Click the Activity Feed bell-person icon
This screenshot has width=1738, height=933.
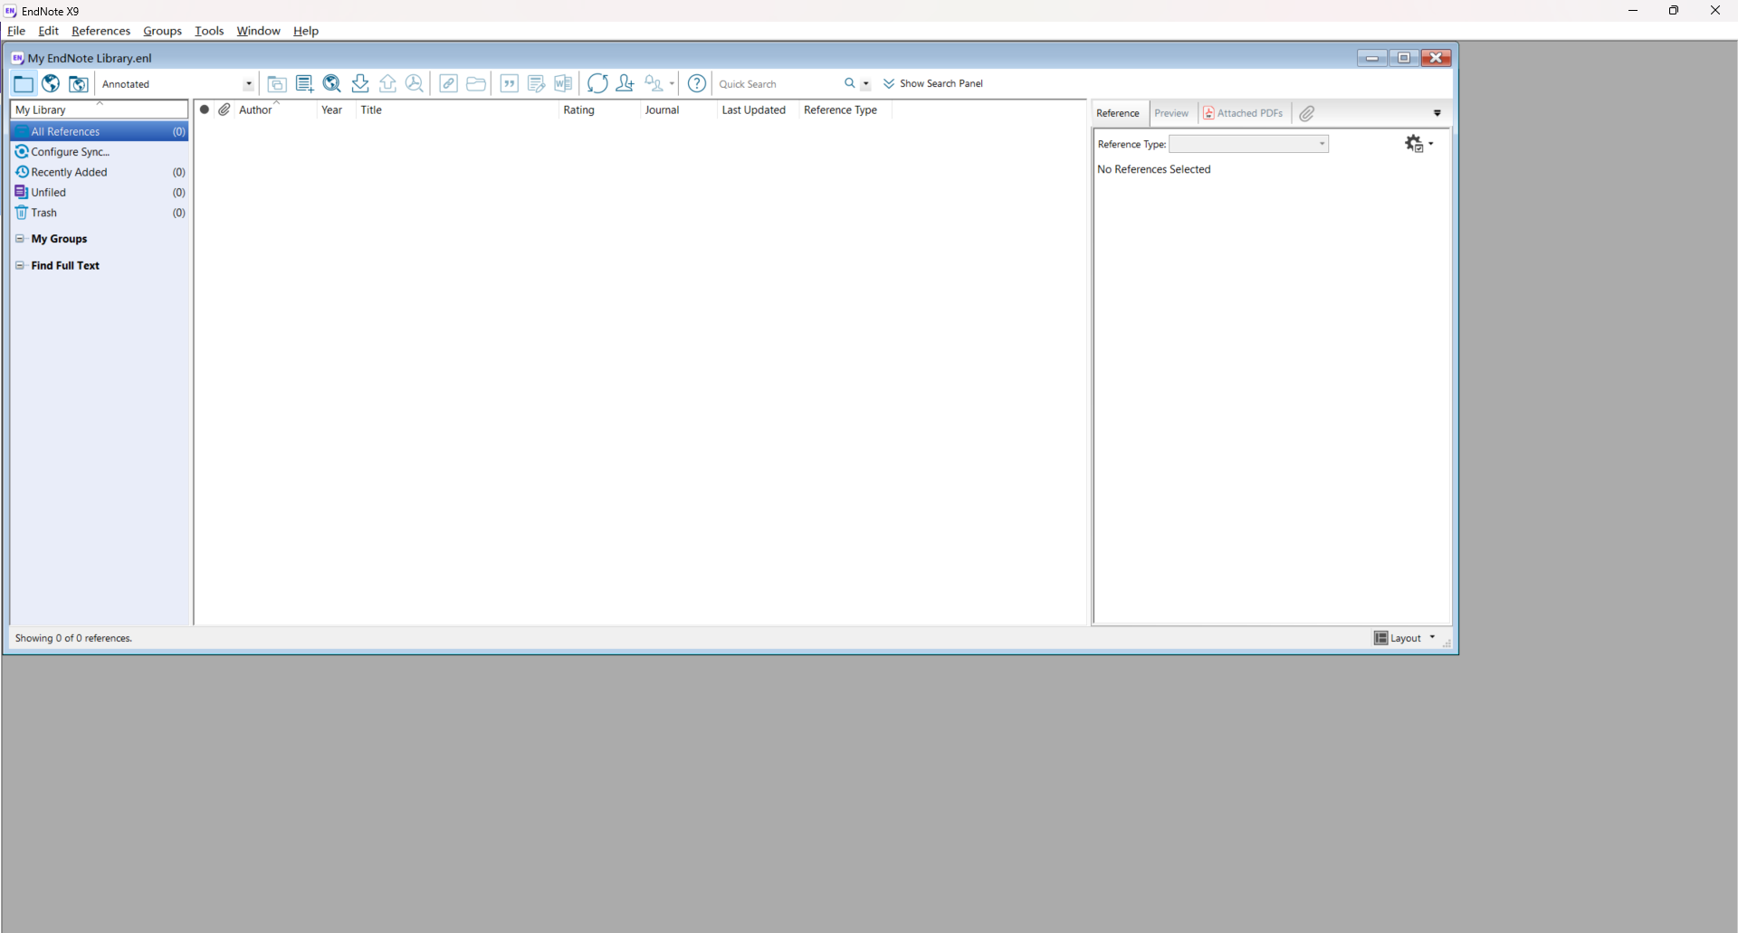click(x=654, y=84)
